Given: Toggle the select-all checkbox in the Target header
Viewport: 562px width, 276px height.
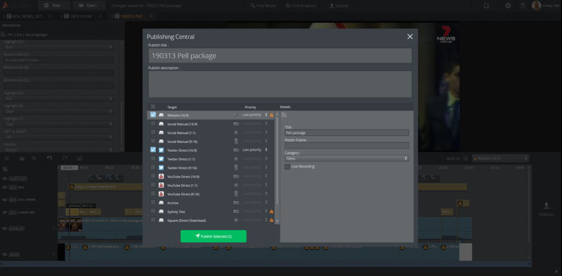Looking at the screenshot, I should [x=153, y=107].
